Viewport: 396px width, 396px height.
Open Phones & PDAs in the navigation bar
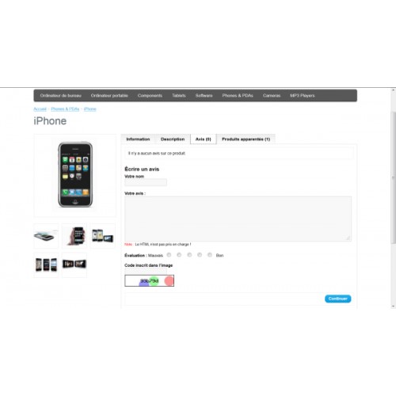[238, 95]
